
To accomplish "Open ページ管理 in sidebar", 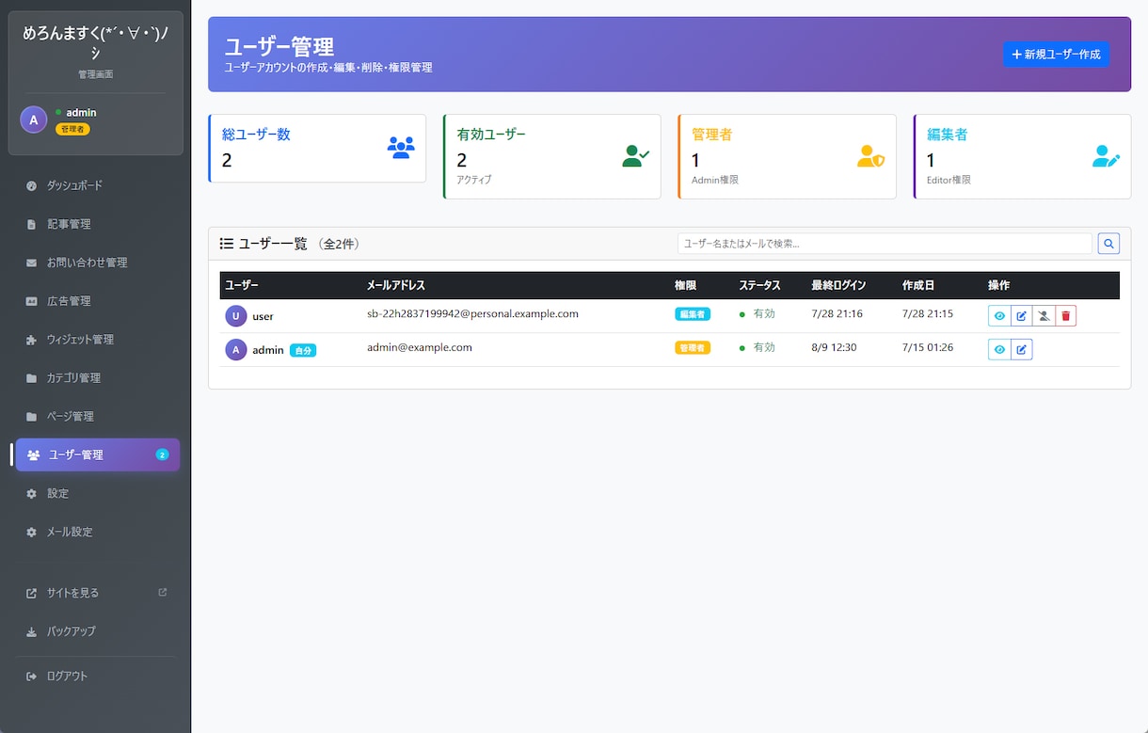I will point(96,416).
